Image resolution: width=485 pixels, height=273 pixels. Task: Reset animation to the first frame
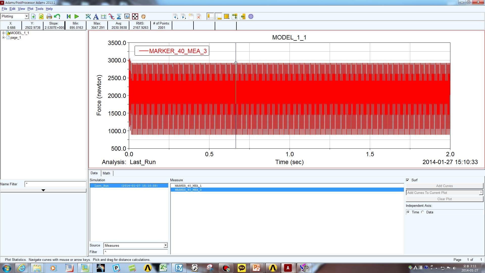pos(68,17)
